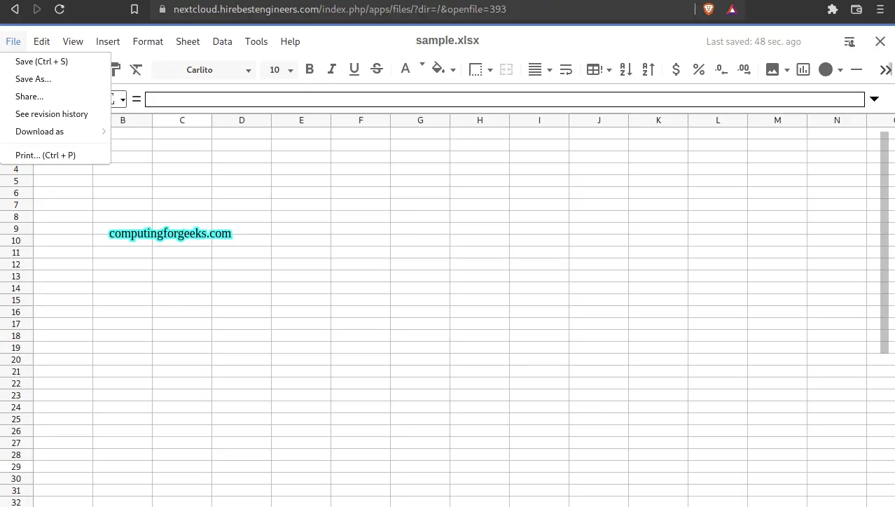Click Print... (Ctrl + P) entry
Viewport: 895px width, 507px height.
click(x=46, y=155)
